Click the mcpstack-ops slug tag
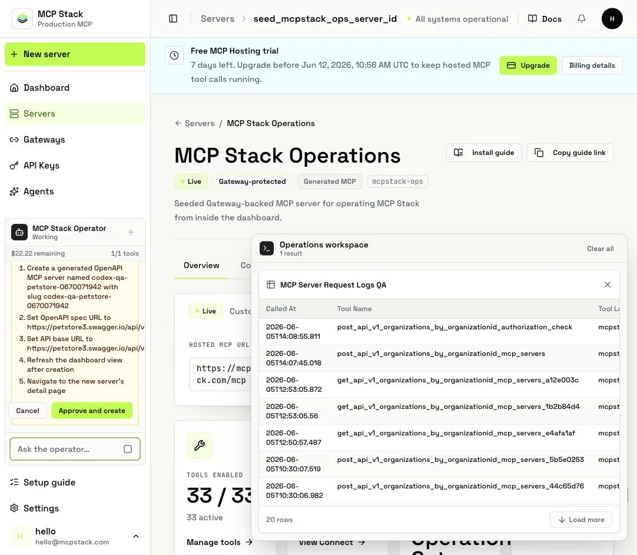 [398, 181]
